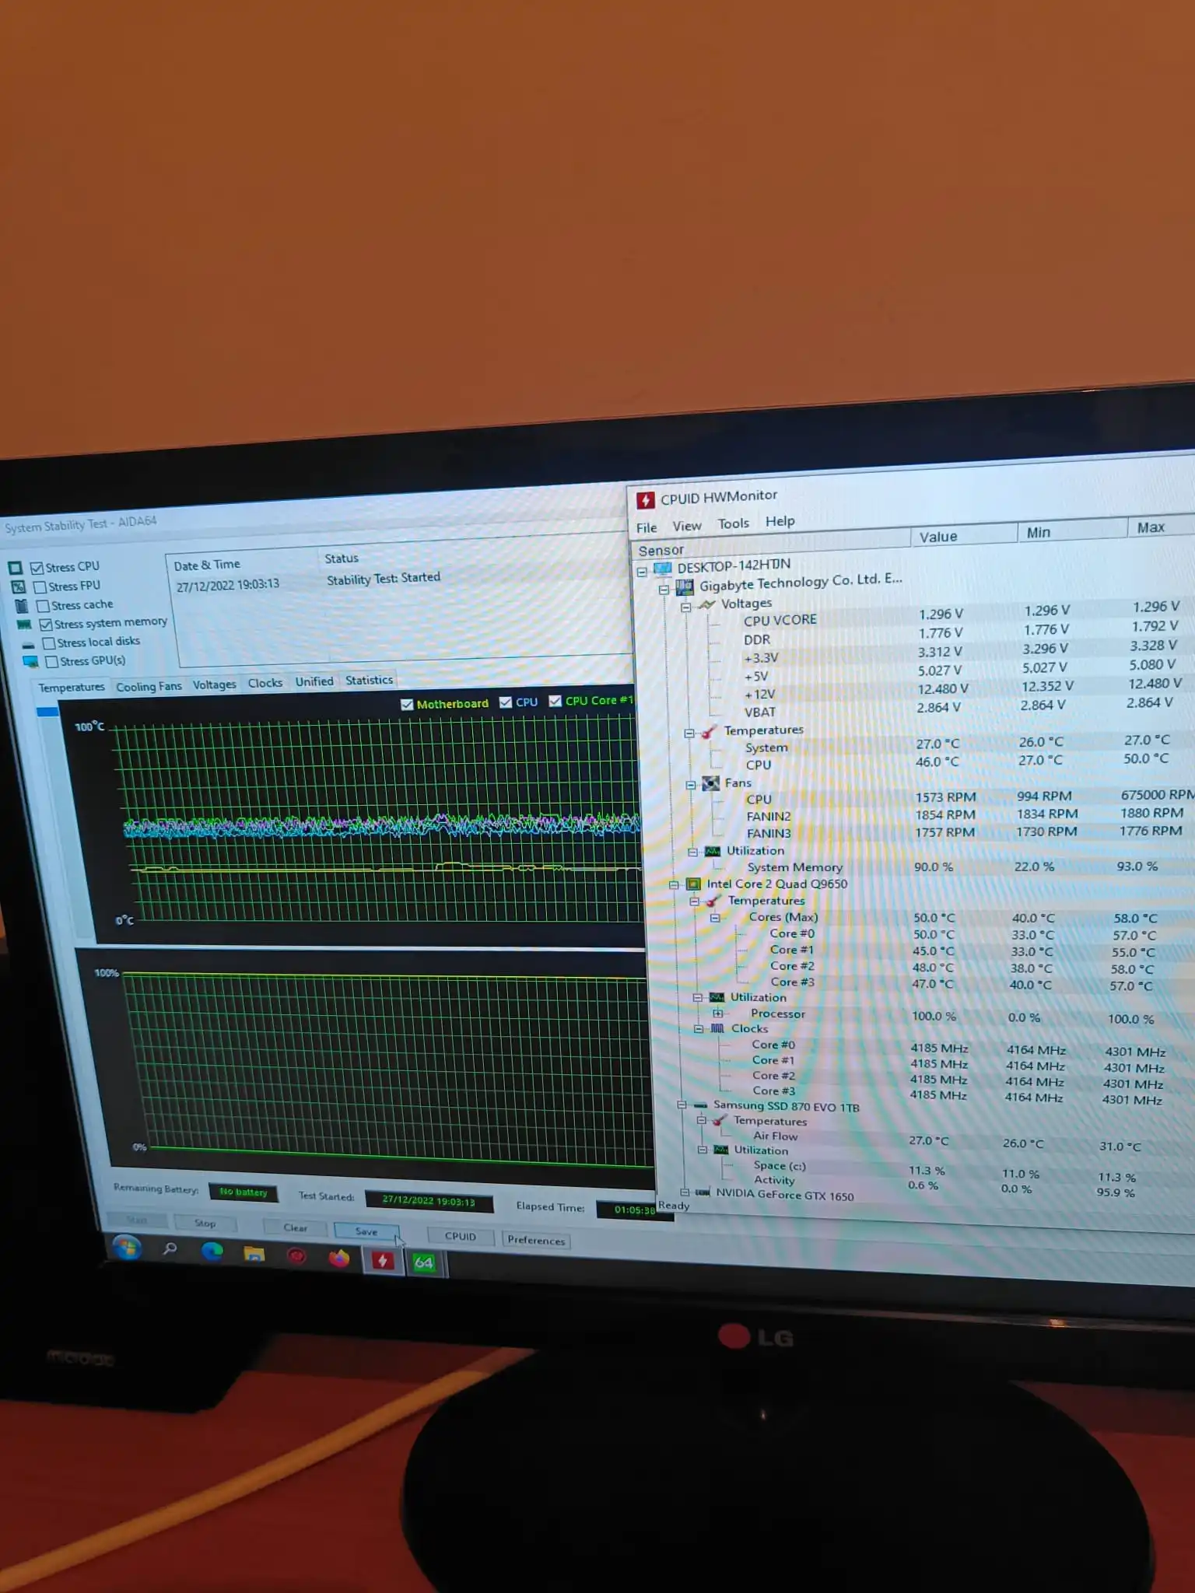
Task: Enable Stress GPU(s) checkbox
Action: tap(52, 662)
